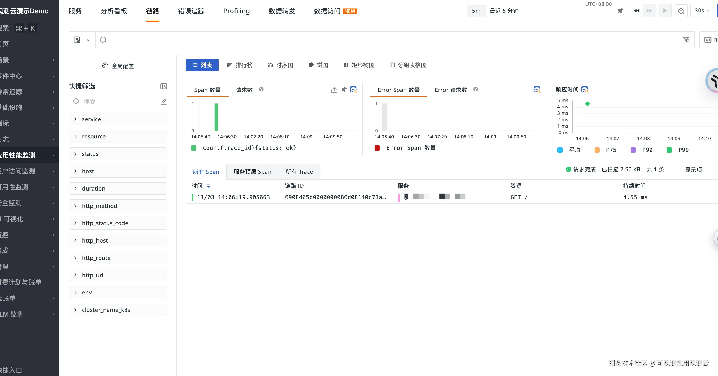Click the 显示项 button
The image size is (718, 376).
693,170
